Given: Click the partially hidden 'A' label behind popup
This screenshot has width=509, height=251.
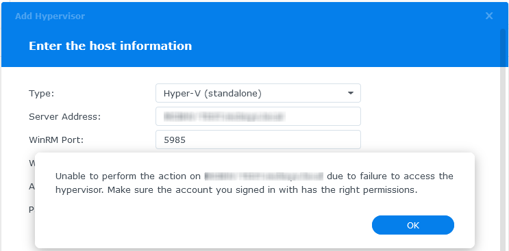Looking at the screenshot, I should 32,187.
